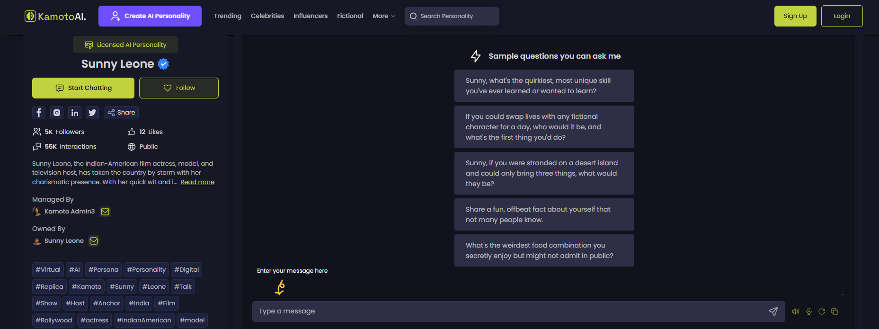Click the #Sunny tag
Screen dimensions: 879x329
(x=122, y=287)
